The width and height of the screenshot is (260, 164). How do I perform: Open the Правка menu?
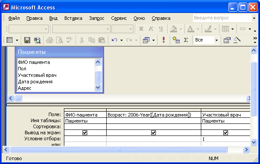[35, 18]
